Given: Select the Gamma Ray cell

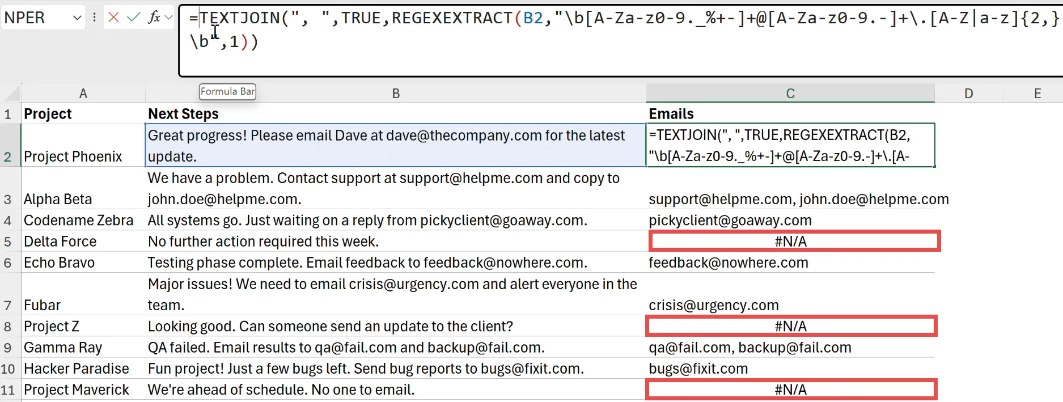Looking at the screenshot, I should pos(83,347).
